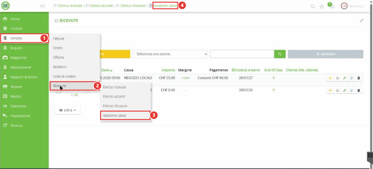Go to Home in the sidebar

click(24, 19)
